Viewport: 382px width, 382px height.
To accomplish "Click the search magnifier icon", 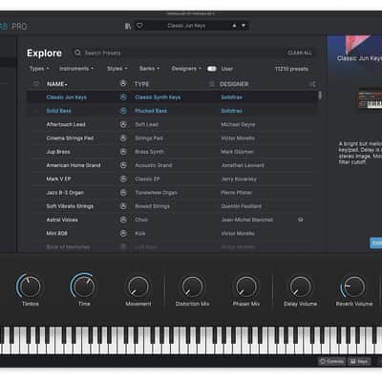I will [x=77, y=53].
